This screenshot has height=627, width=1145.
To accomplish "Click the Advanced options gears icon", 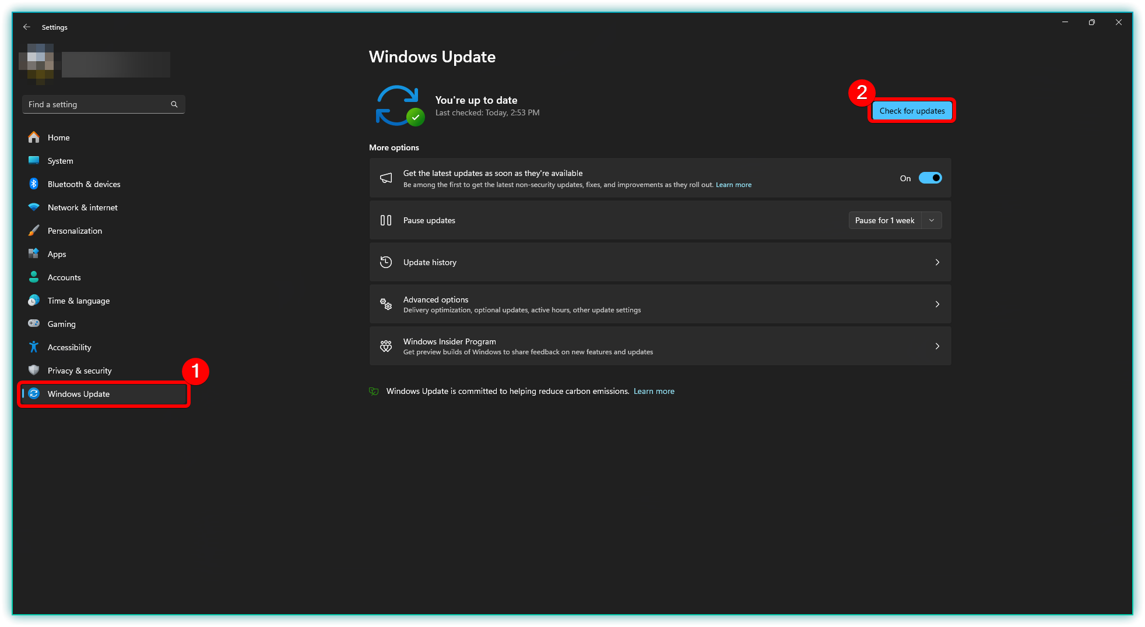I will (386, 304).
